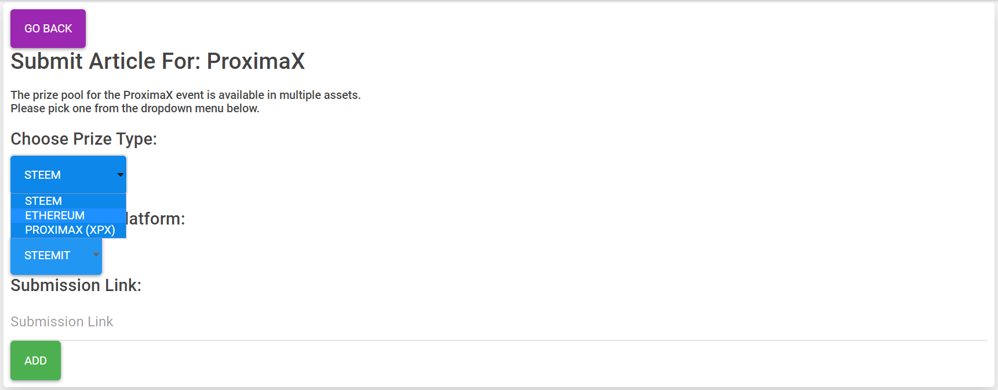998x390 pixels.
Task: Click the prize type dropdown arrow
Action: pos(121,175)
